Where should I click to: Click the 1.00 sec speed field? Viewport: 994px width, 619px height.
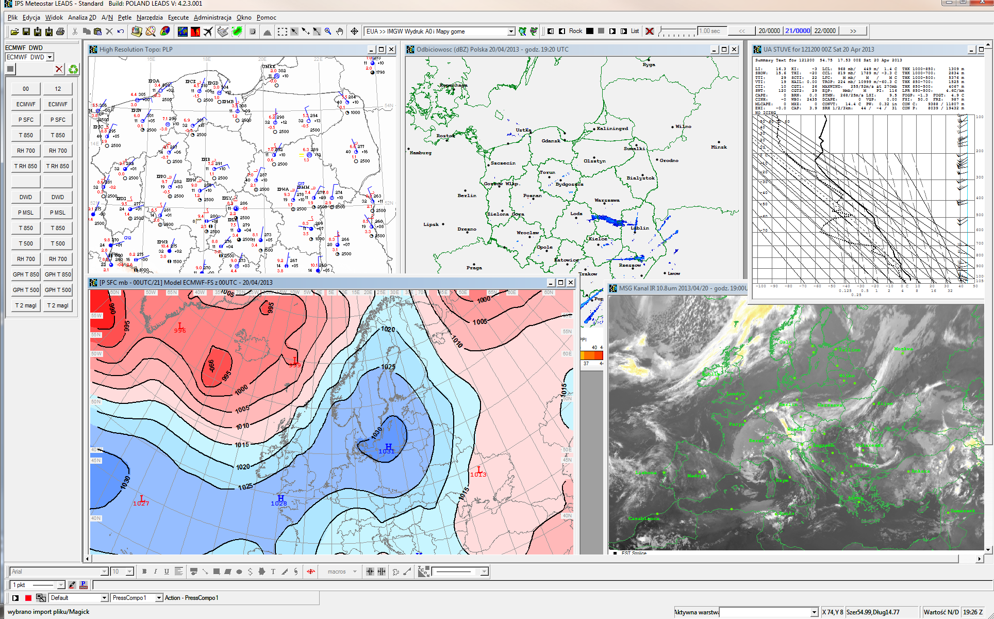712,31
